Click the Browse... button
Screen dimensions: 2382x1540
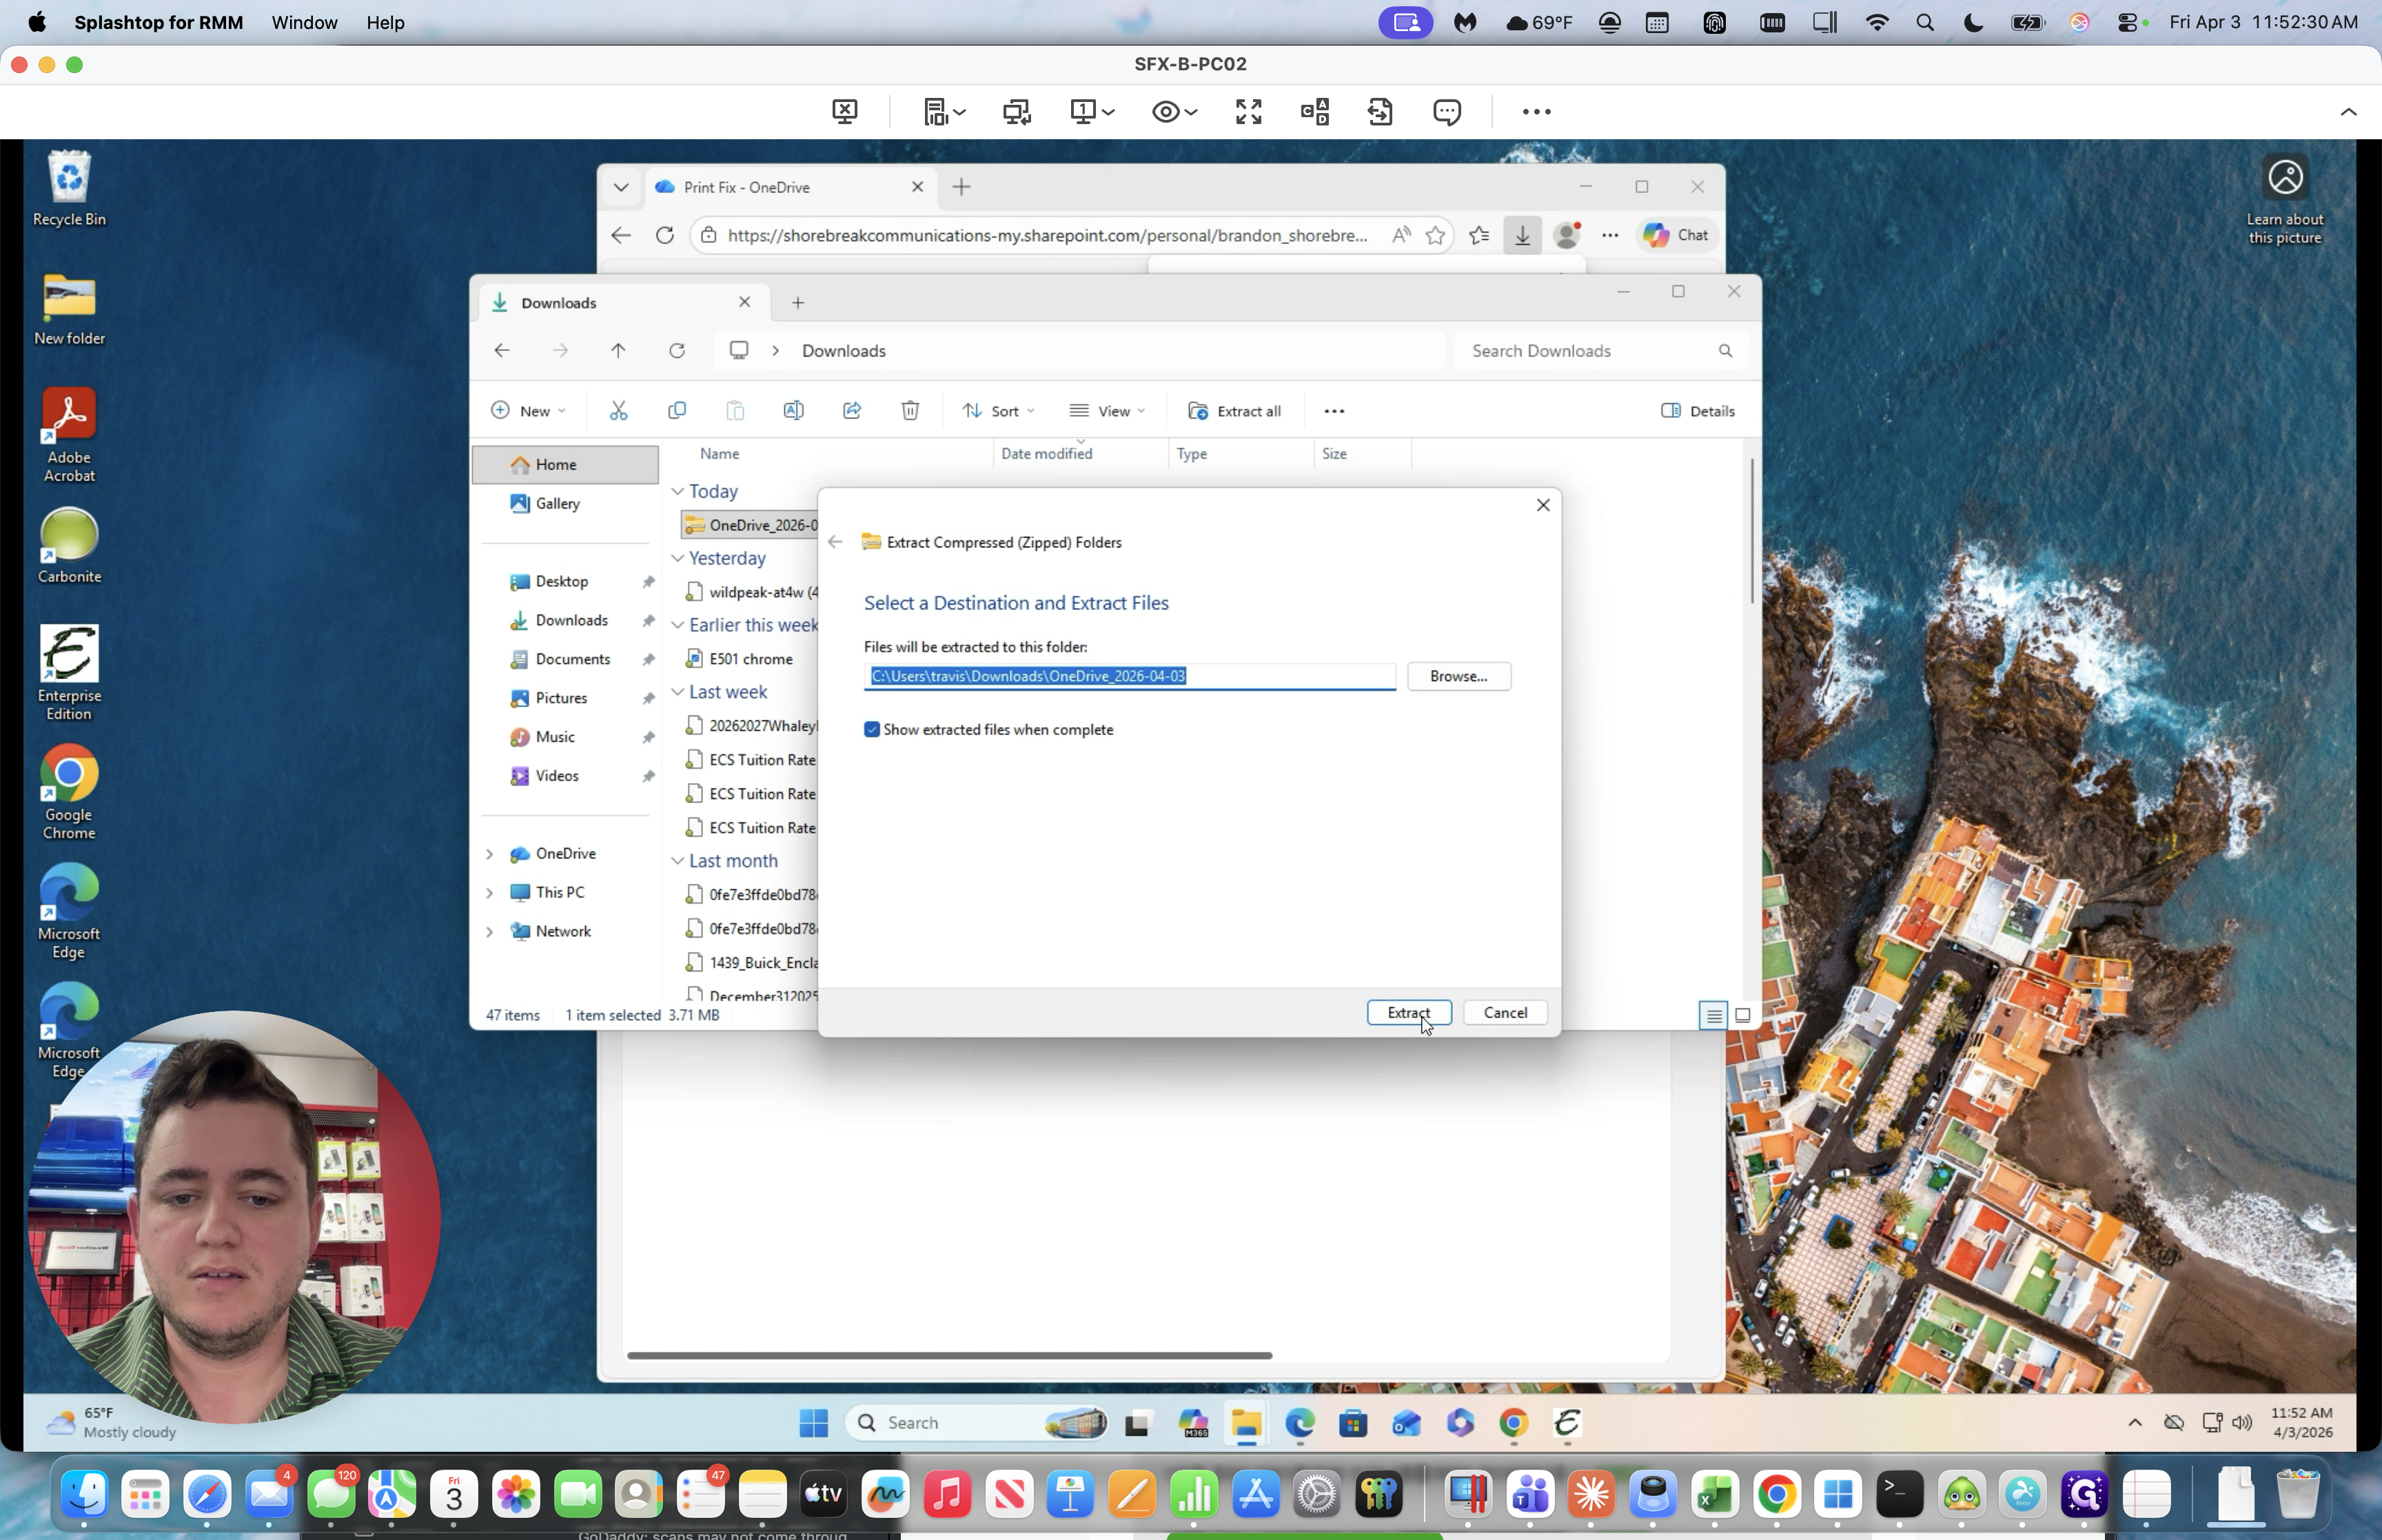pos(1457,677)
